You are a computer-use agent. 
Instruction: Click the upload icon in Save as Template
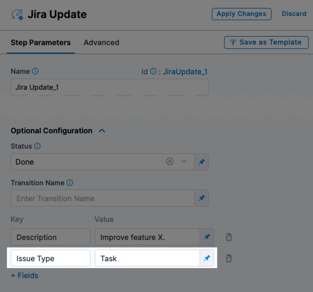[233, 42]
